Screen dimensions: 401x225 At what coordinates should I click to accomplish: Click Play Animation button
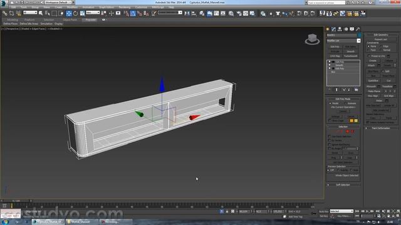click(x=367, y=211)
